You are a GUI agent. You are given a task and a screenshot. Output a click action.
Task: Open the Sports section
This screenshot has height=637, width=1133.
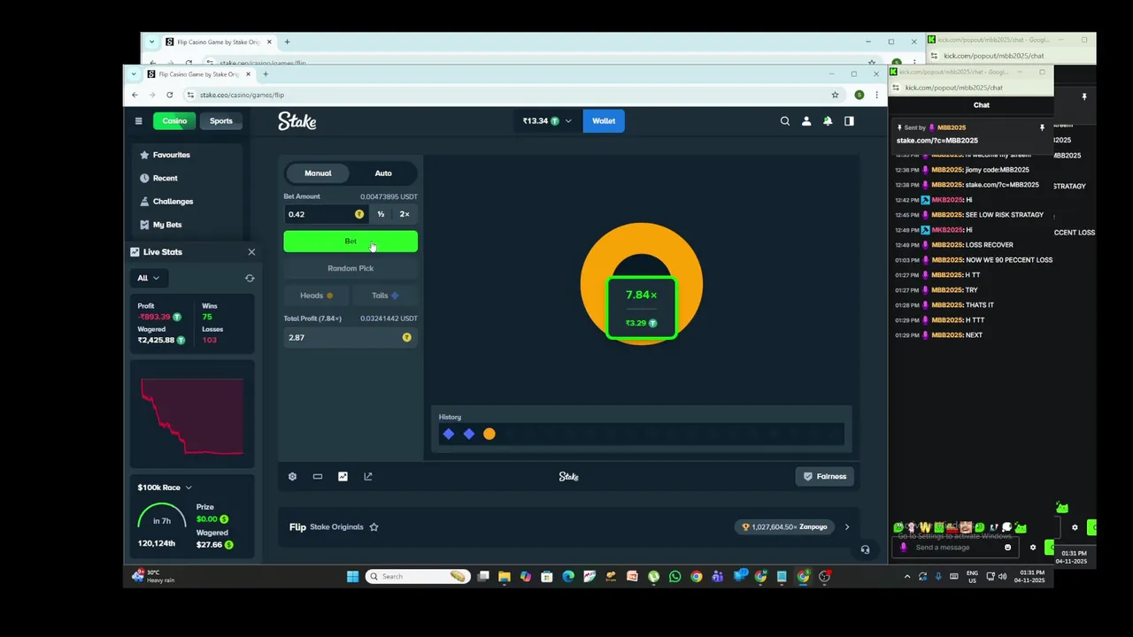click(x=221, y=121)
